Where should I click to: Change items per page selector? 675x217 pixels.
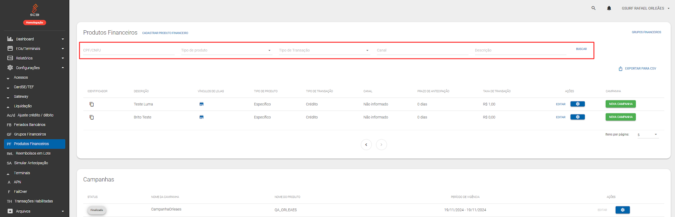tap(648, 135)
